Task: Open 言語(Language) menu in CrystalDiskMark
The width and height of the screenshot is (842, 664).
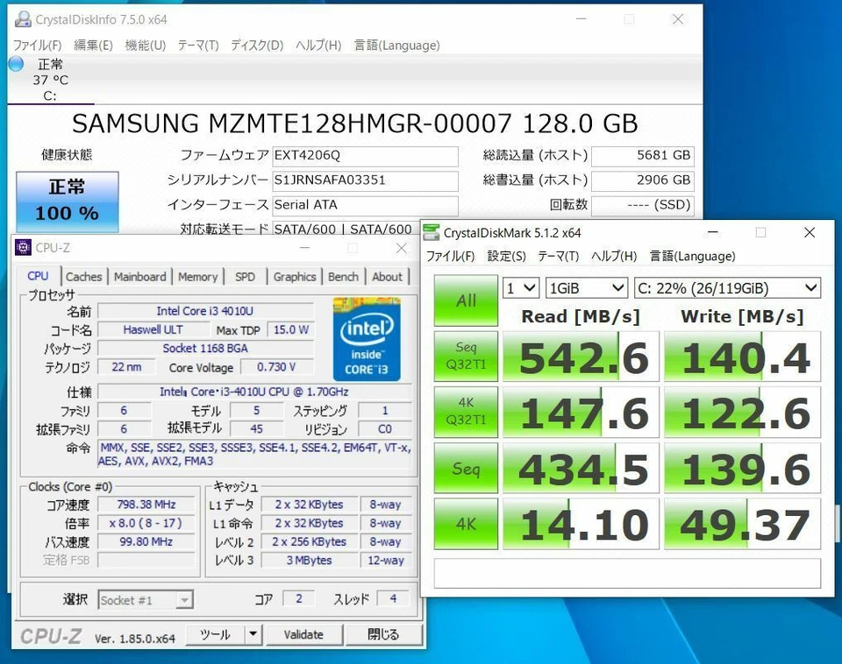Action: [692, 256]
